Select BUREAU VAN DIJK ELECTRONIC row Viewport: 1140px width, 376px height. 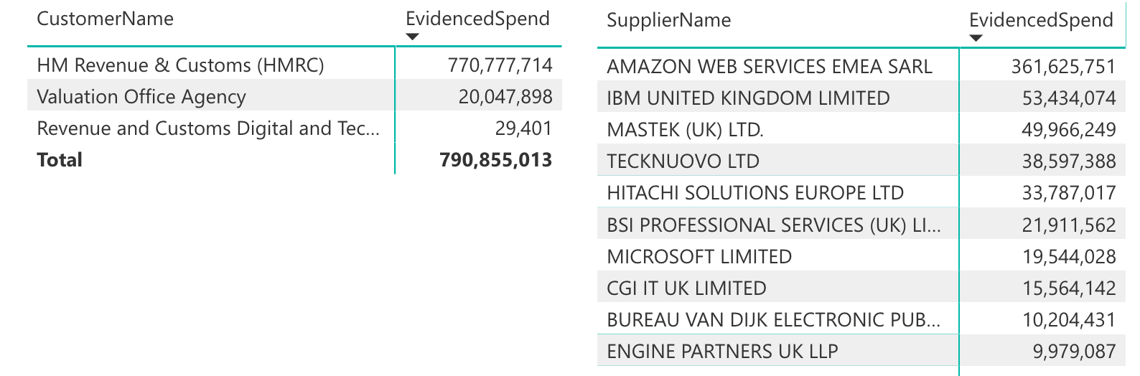[x=772, y=320]
